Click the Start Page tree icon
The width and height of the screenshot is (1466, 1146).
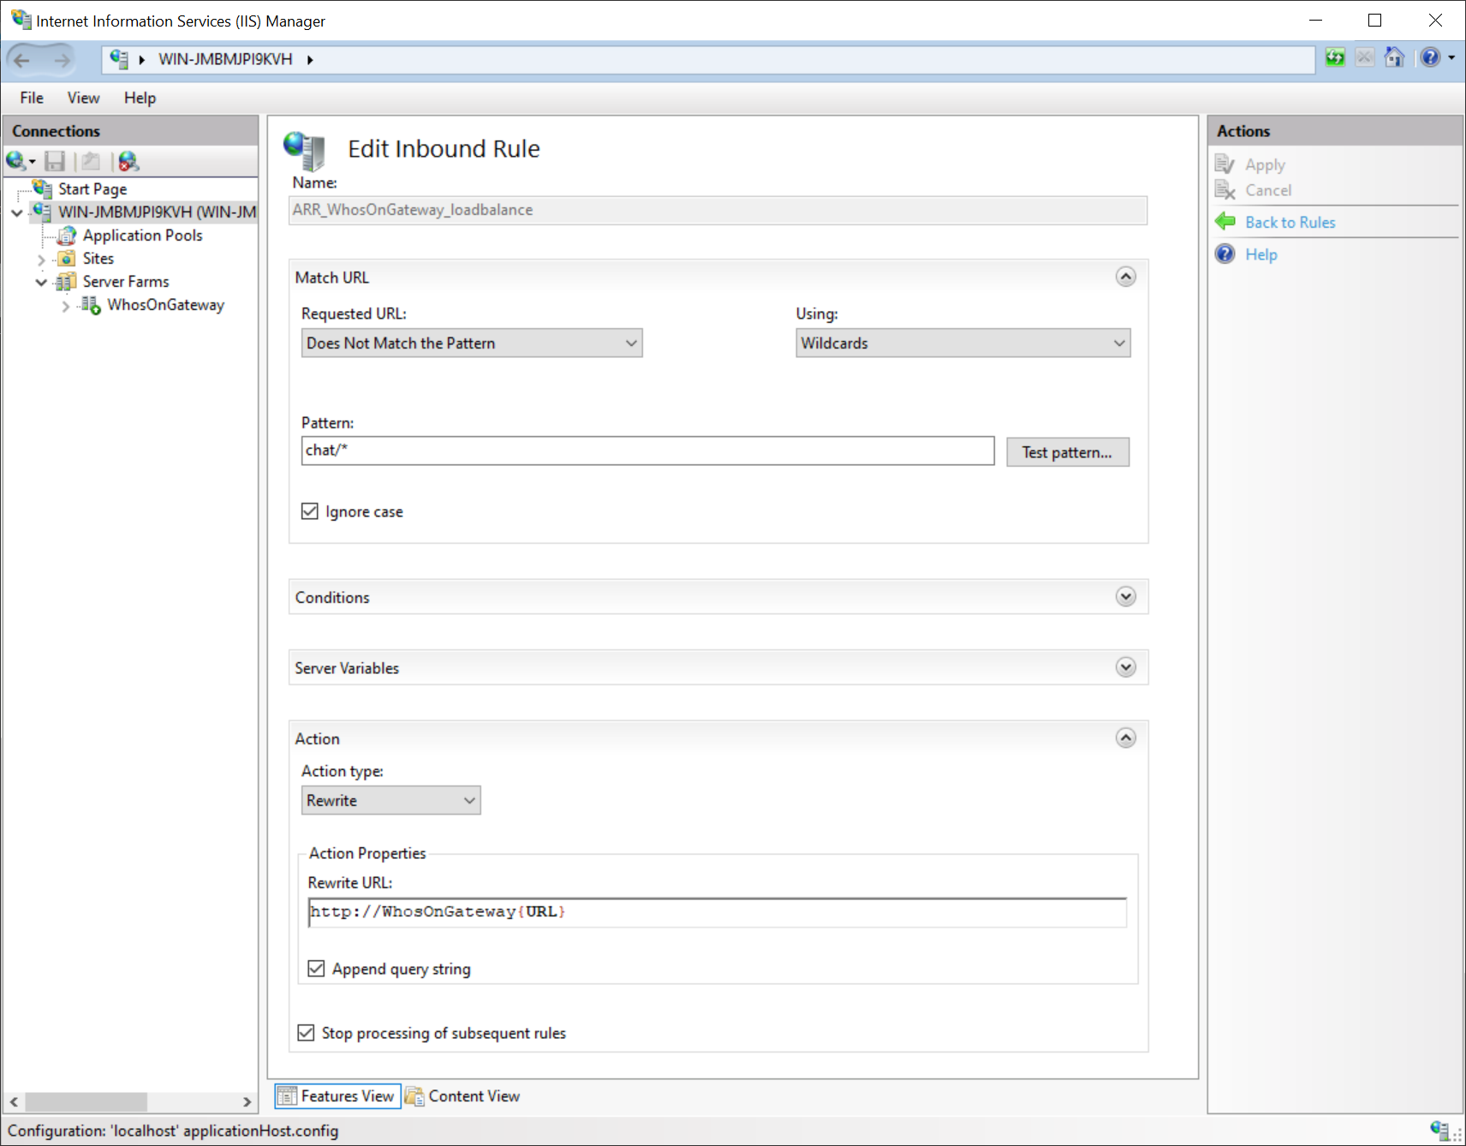click(42, 188)
